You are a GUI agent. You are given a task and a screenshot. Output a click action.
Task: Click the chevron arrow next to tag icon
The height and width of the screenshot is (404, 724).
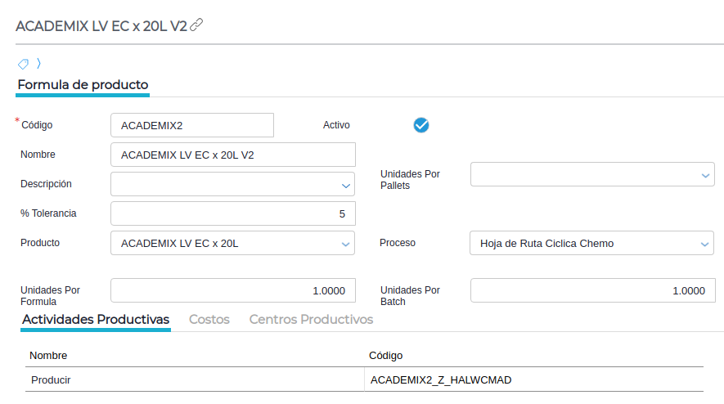(x=38, y=63)
